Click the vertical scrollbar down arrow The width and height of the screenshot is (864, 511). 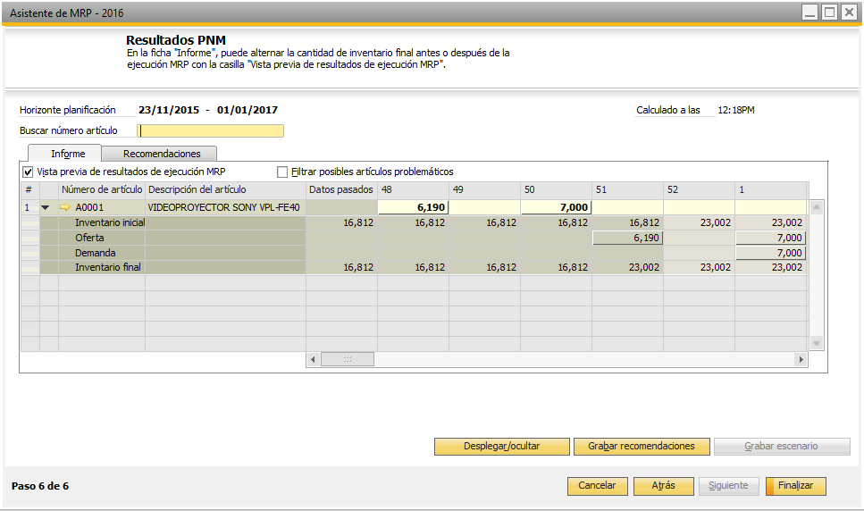pos(817,343)
